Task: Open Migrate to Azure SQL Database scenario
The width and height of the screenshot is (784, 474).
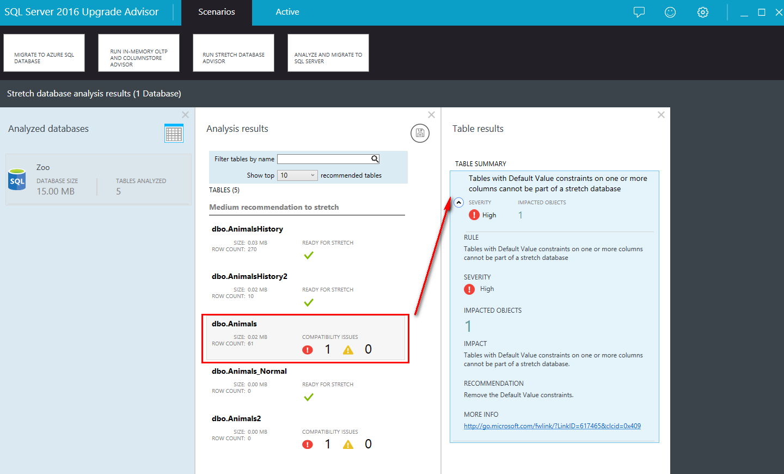Action: [x=44, y=53]
